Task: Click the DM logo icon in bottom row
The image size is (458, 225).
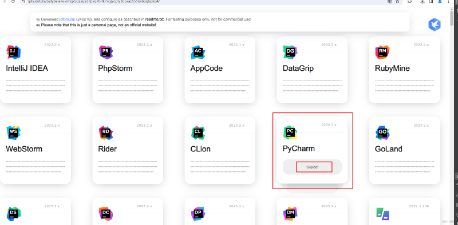Action: click(290, 214)
